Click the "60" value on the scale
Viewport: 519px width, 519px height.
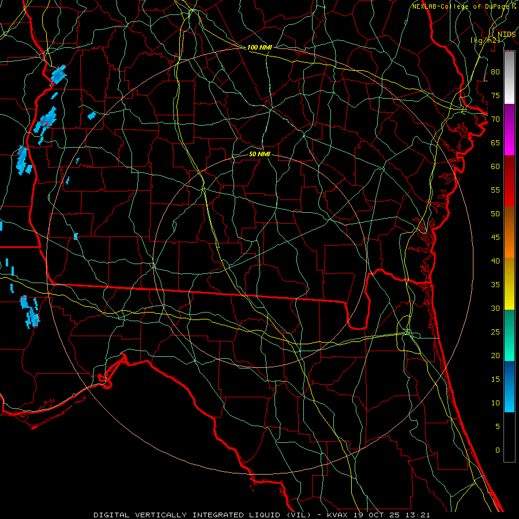point(495,167)
